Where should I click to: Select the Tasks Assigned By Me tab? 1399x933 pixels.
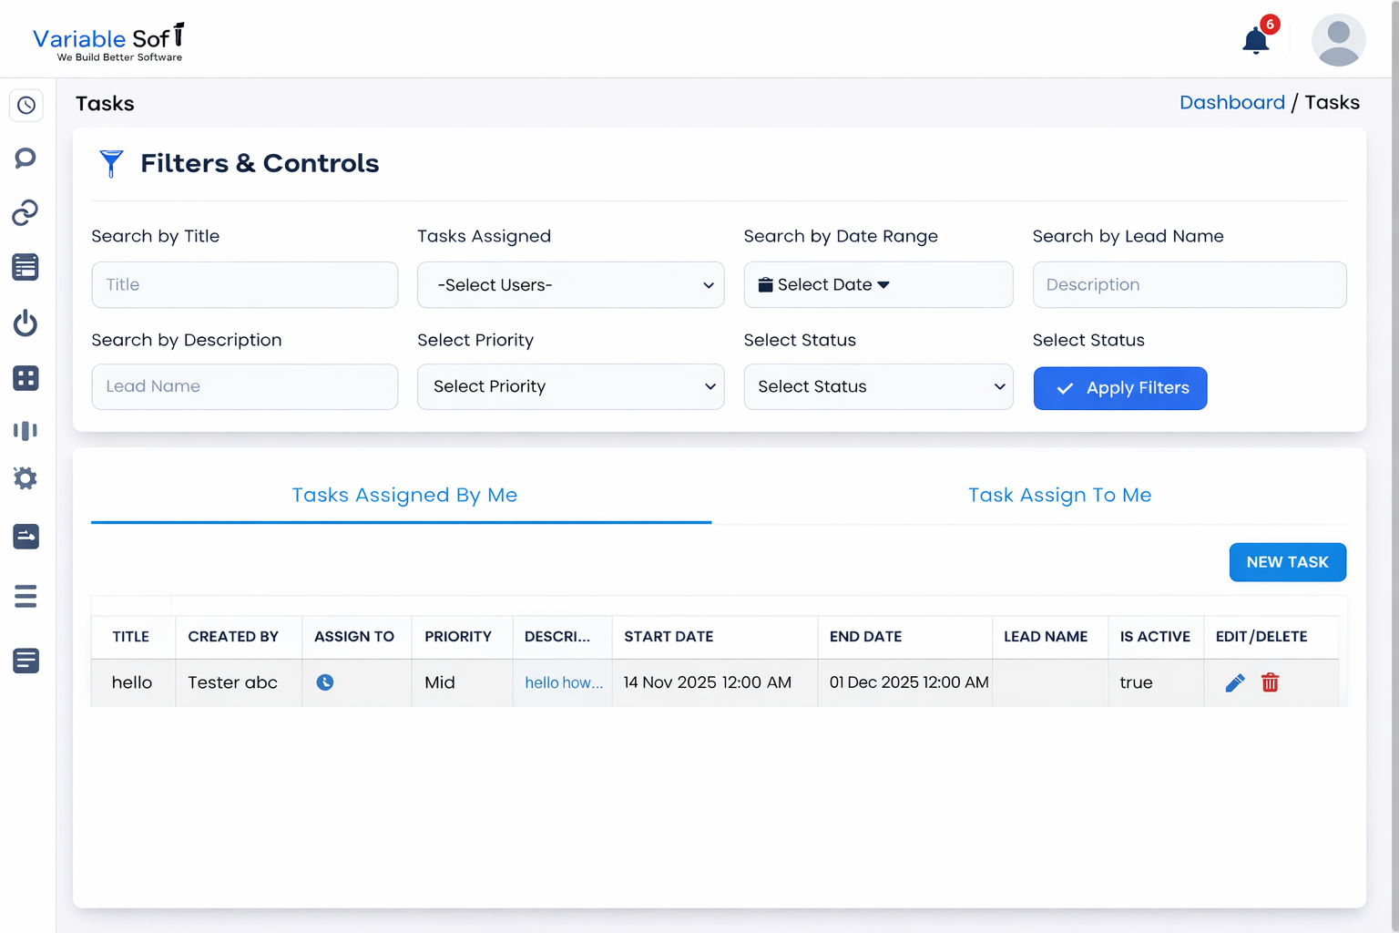pyautogui.click(x=403, y=496)
